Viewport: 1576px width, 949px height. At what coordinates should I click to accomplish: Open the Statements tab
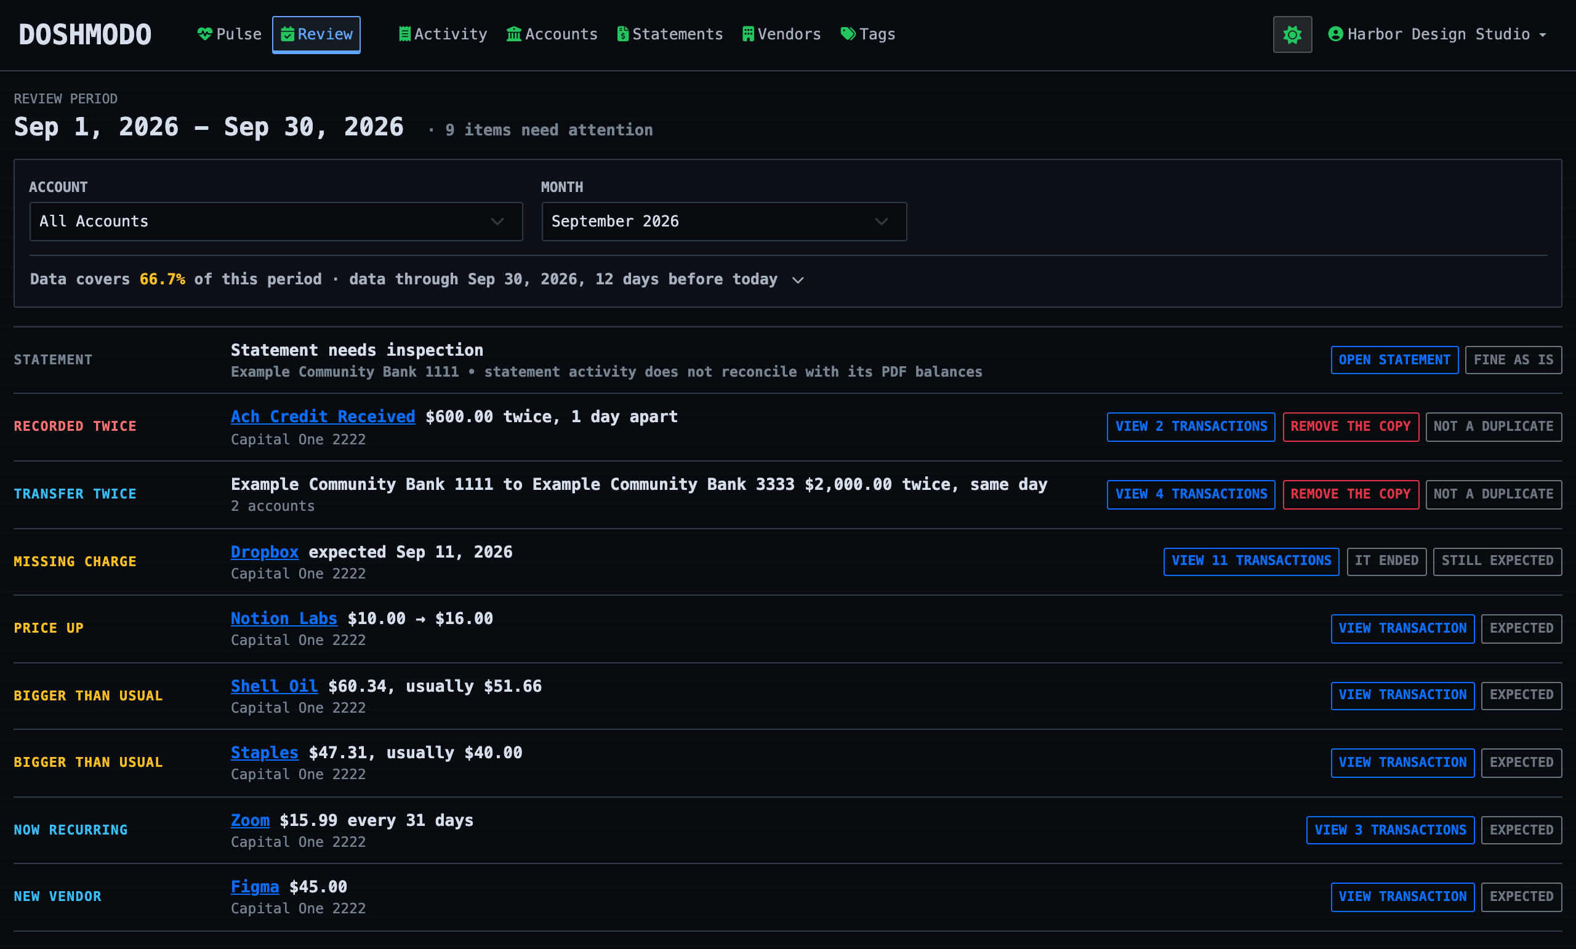[669, 34]
